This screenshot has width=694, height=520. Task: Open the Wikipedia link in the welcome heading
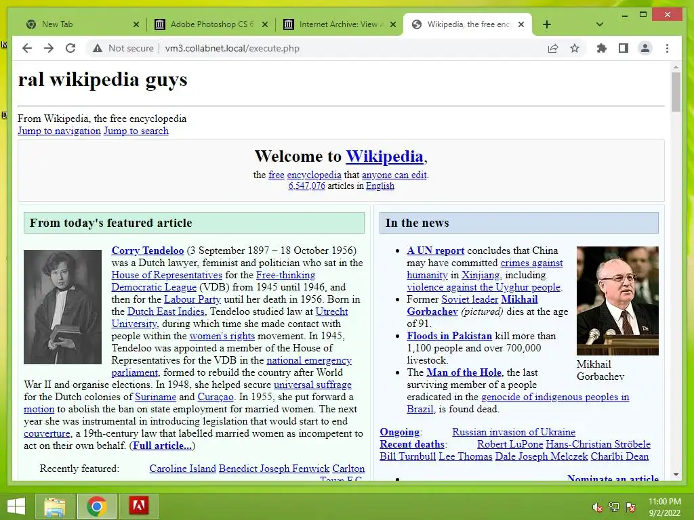(x=384, y=156)
